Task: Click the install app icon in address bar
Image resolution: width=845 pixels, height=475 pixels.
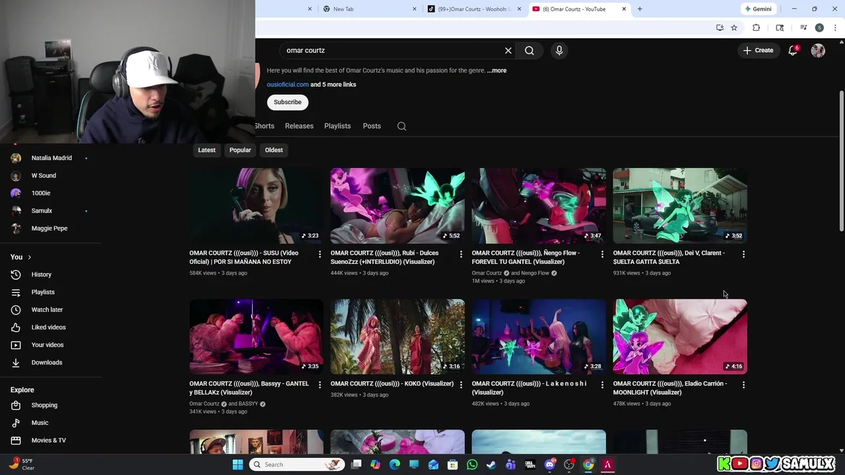Action: [x=720, y=28]
